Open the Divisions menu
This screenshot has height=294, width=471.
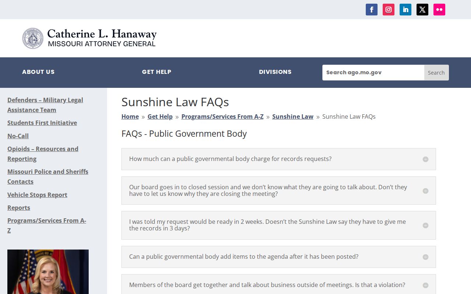tap(275, 72)
